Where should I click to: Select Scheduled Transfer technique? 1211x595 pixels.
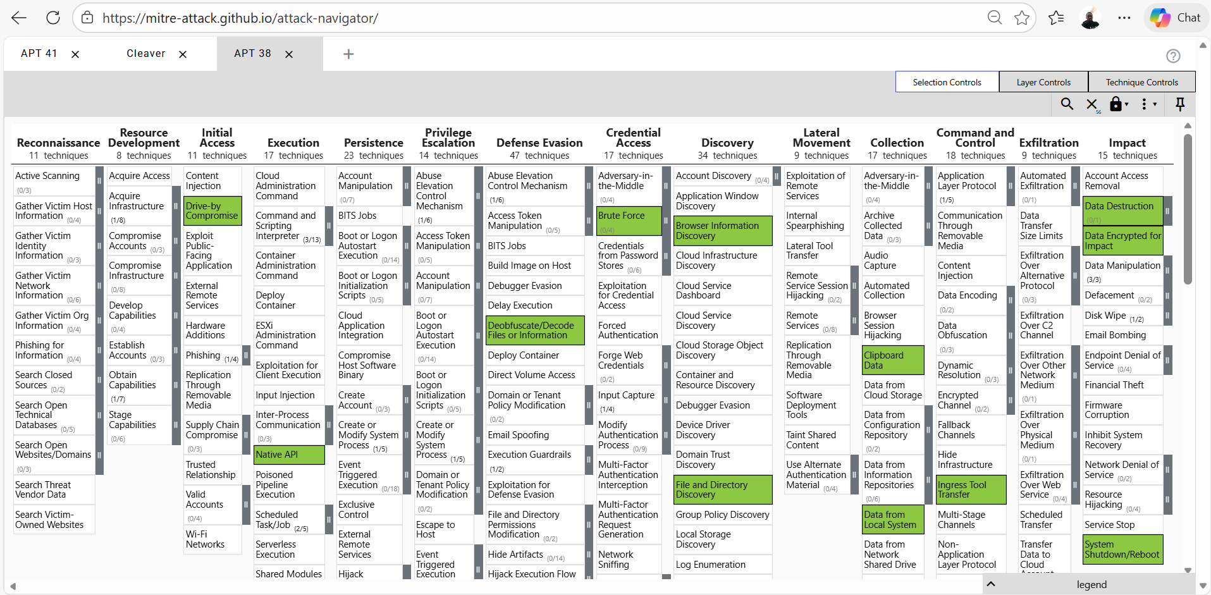tap(1045, 520)
